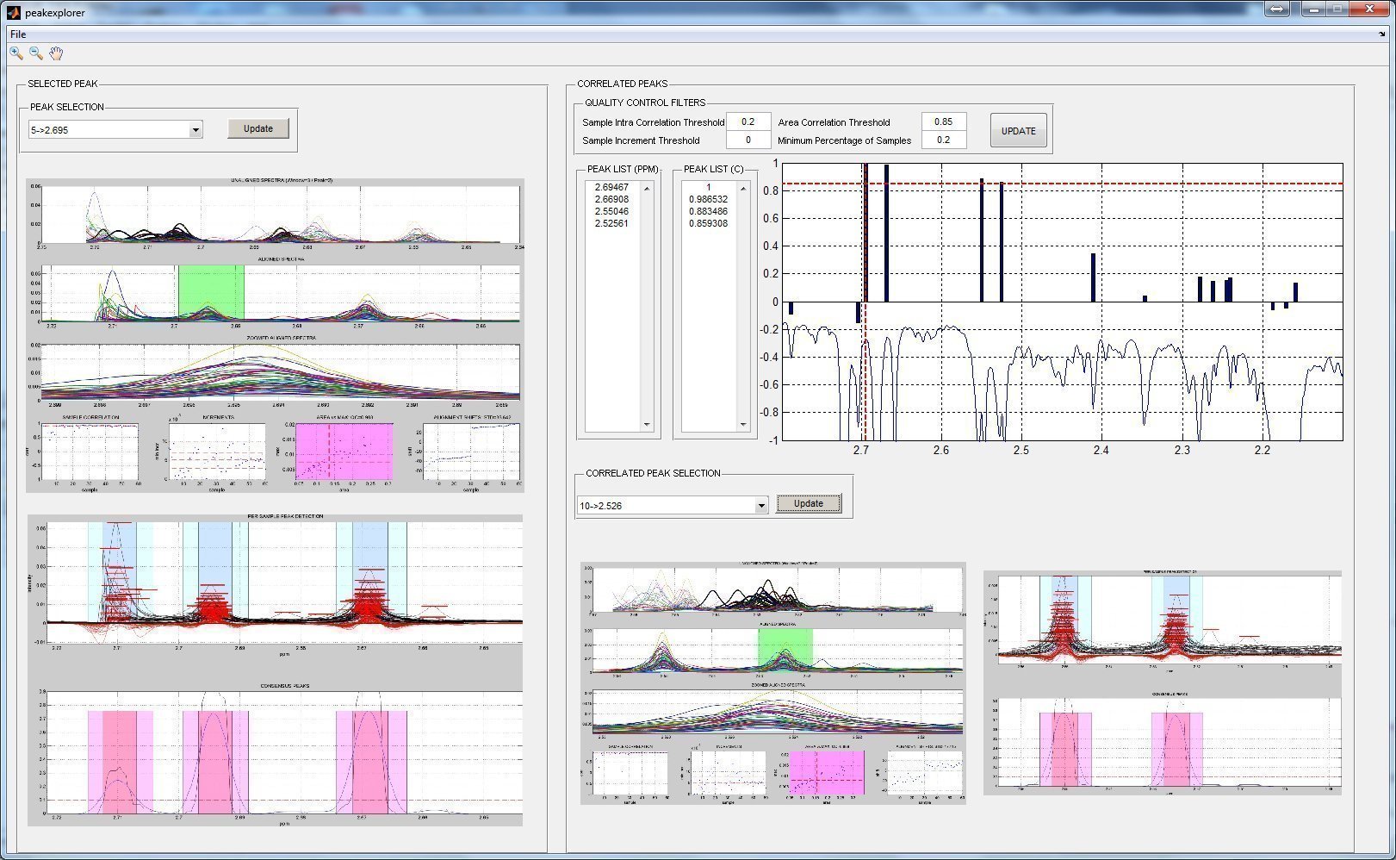
Task: Activate the Pan hand tool
Action: (56, 53)
